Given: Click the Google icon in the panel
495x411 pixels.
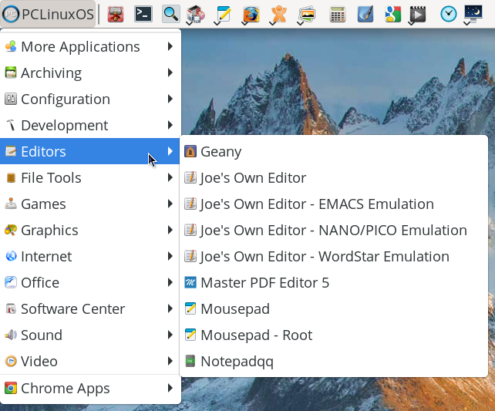Looking at the screenshot, I should tap(392, 14).
